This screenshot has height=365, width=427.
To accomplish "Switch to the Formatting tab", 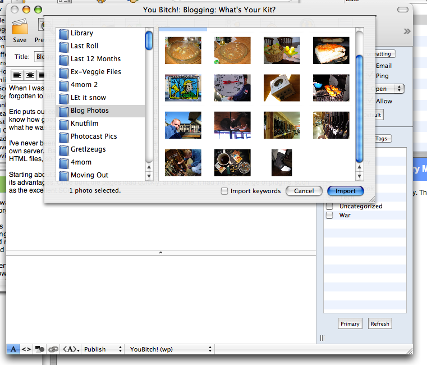I will [x=379, y=54].
